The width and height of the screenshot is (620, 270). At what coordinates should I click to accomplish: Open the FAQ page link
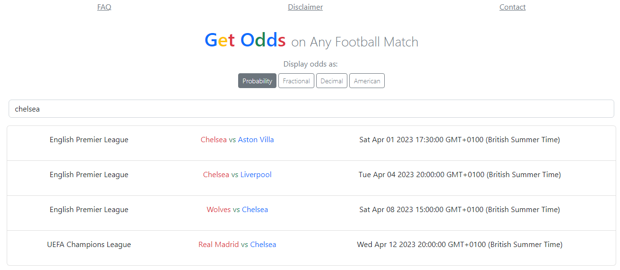point(104,7)
